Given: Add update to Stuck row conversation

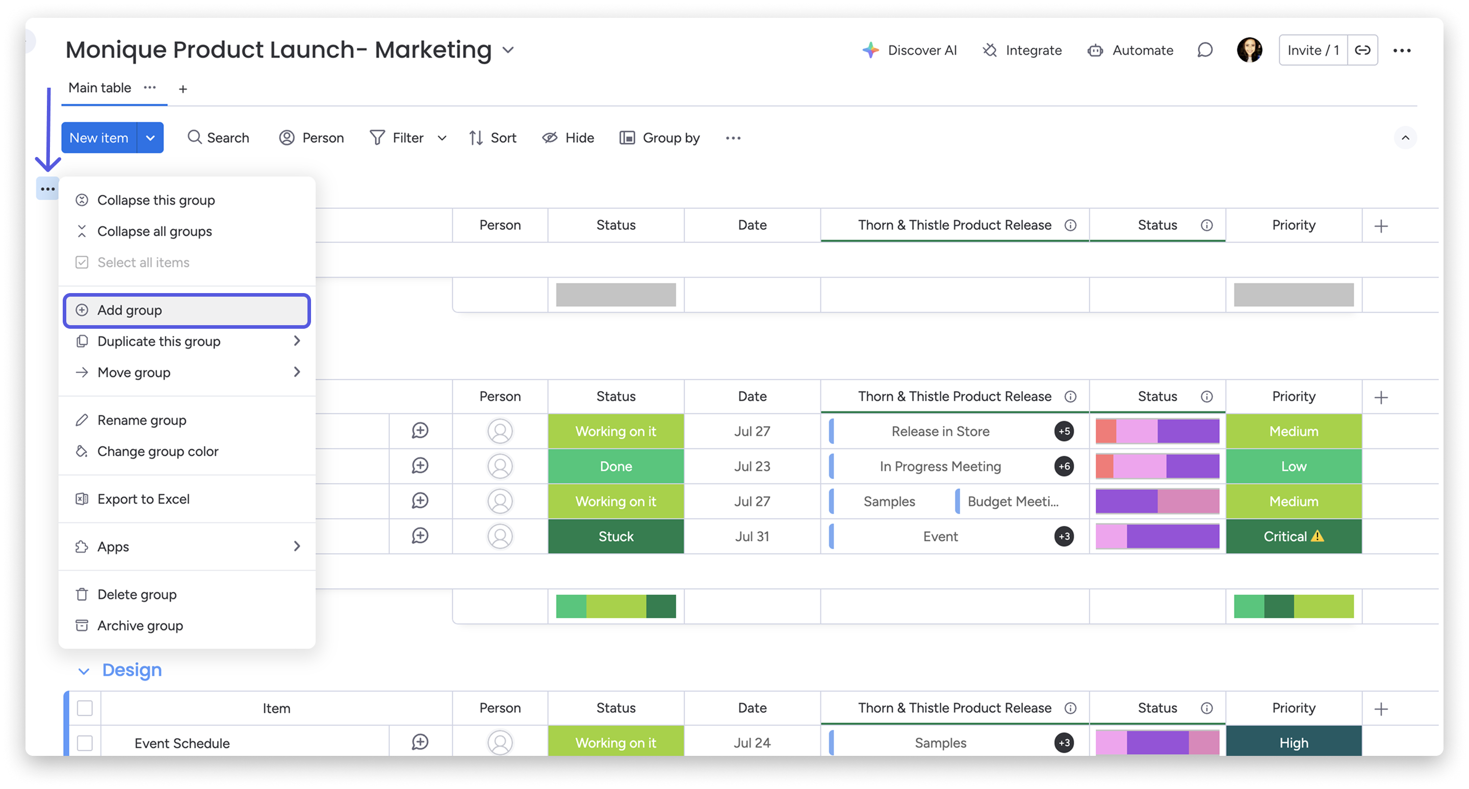Looking at the screenshot, I should (420, 536).
